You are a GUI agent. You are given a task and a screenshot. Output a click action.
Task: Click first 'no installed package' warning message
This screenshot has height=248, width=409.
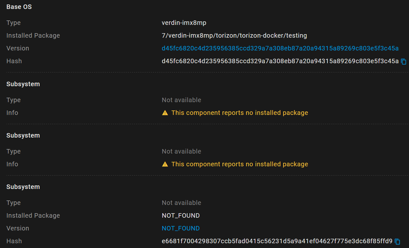click(239, 113)
